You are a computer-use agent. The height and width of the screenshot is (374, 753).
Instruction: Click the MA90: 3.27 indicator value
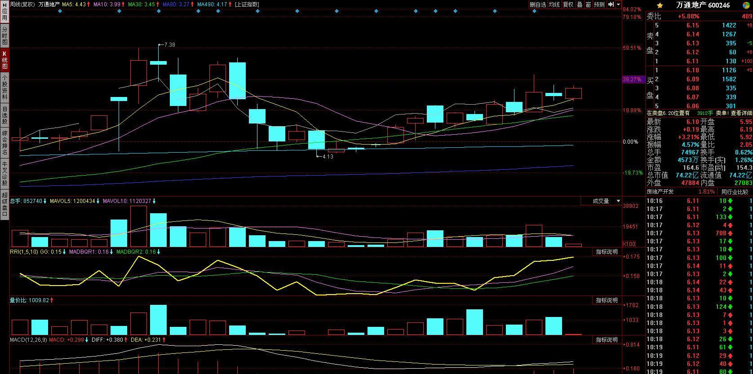pos(176,4)
